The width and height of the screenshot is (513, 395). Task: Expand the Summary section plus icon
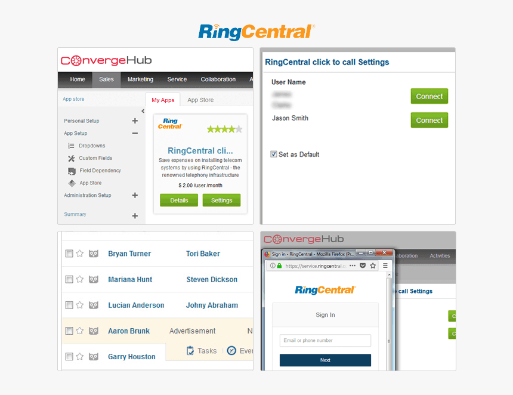[135, 215]
